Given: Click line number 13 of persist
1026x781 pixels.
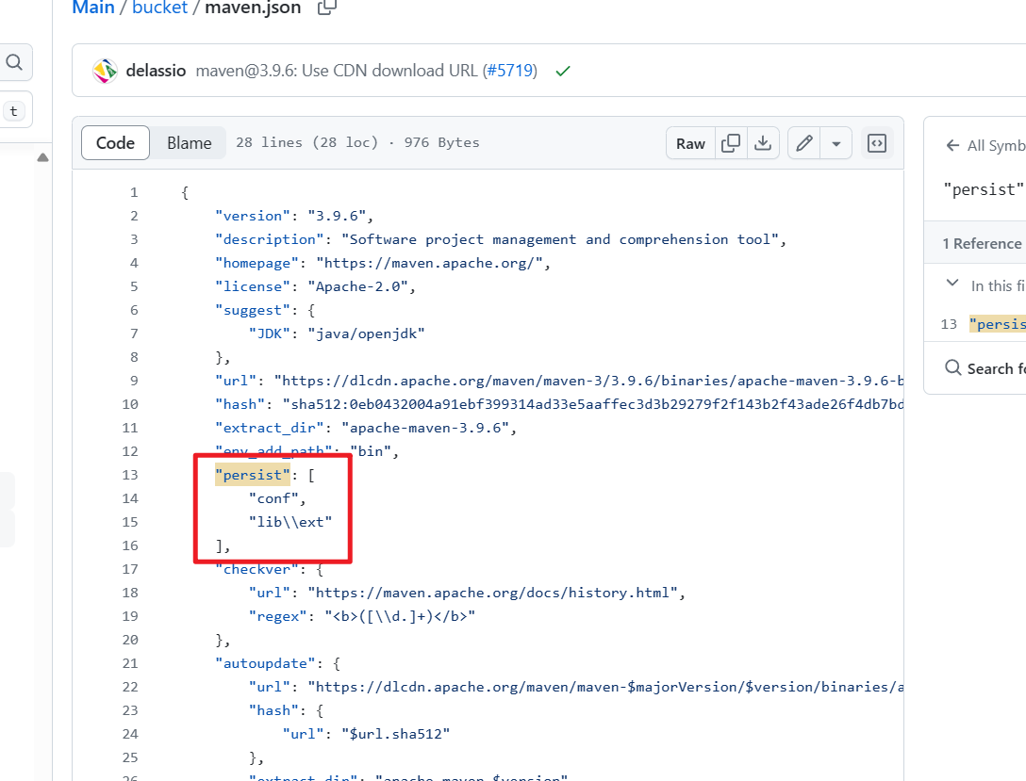Looking at the screenshot, I should [x=129, y=475].
